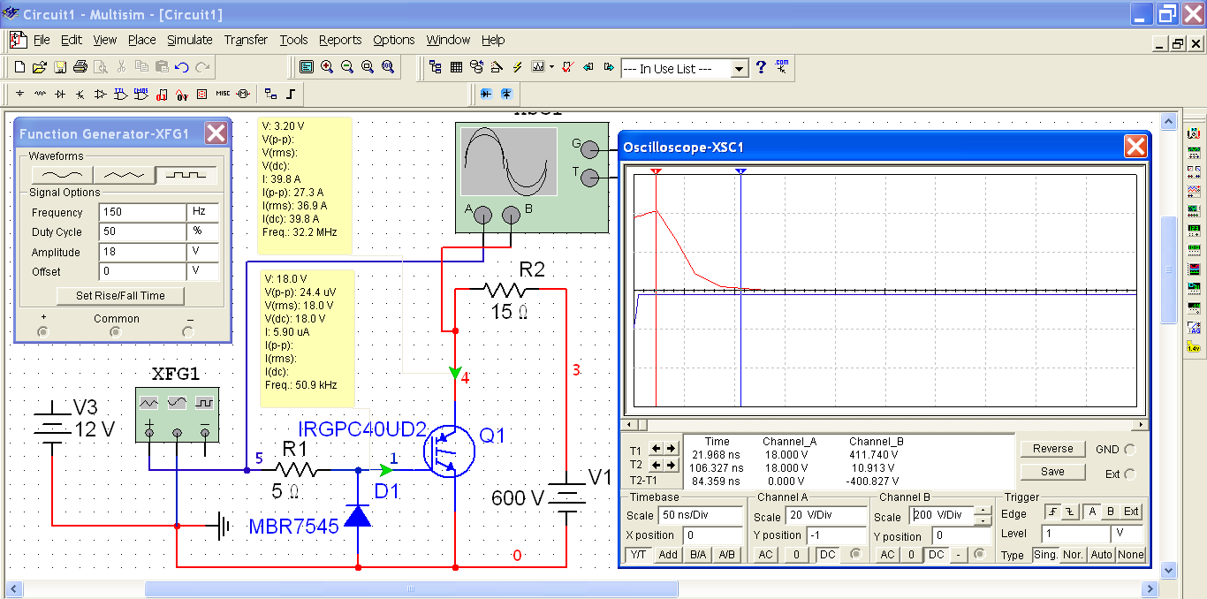
Task: Click the blue question mark Help icon
Action: [x=761, y=67]
